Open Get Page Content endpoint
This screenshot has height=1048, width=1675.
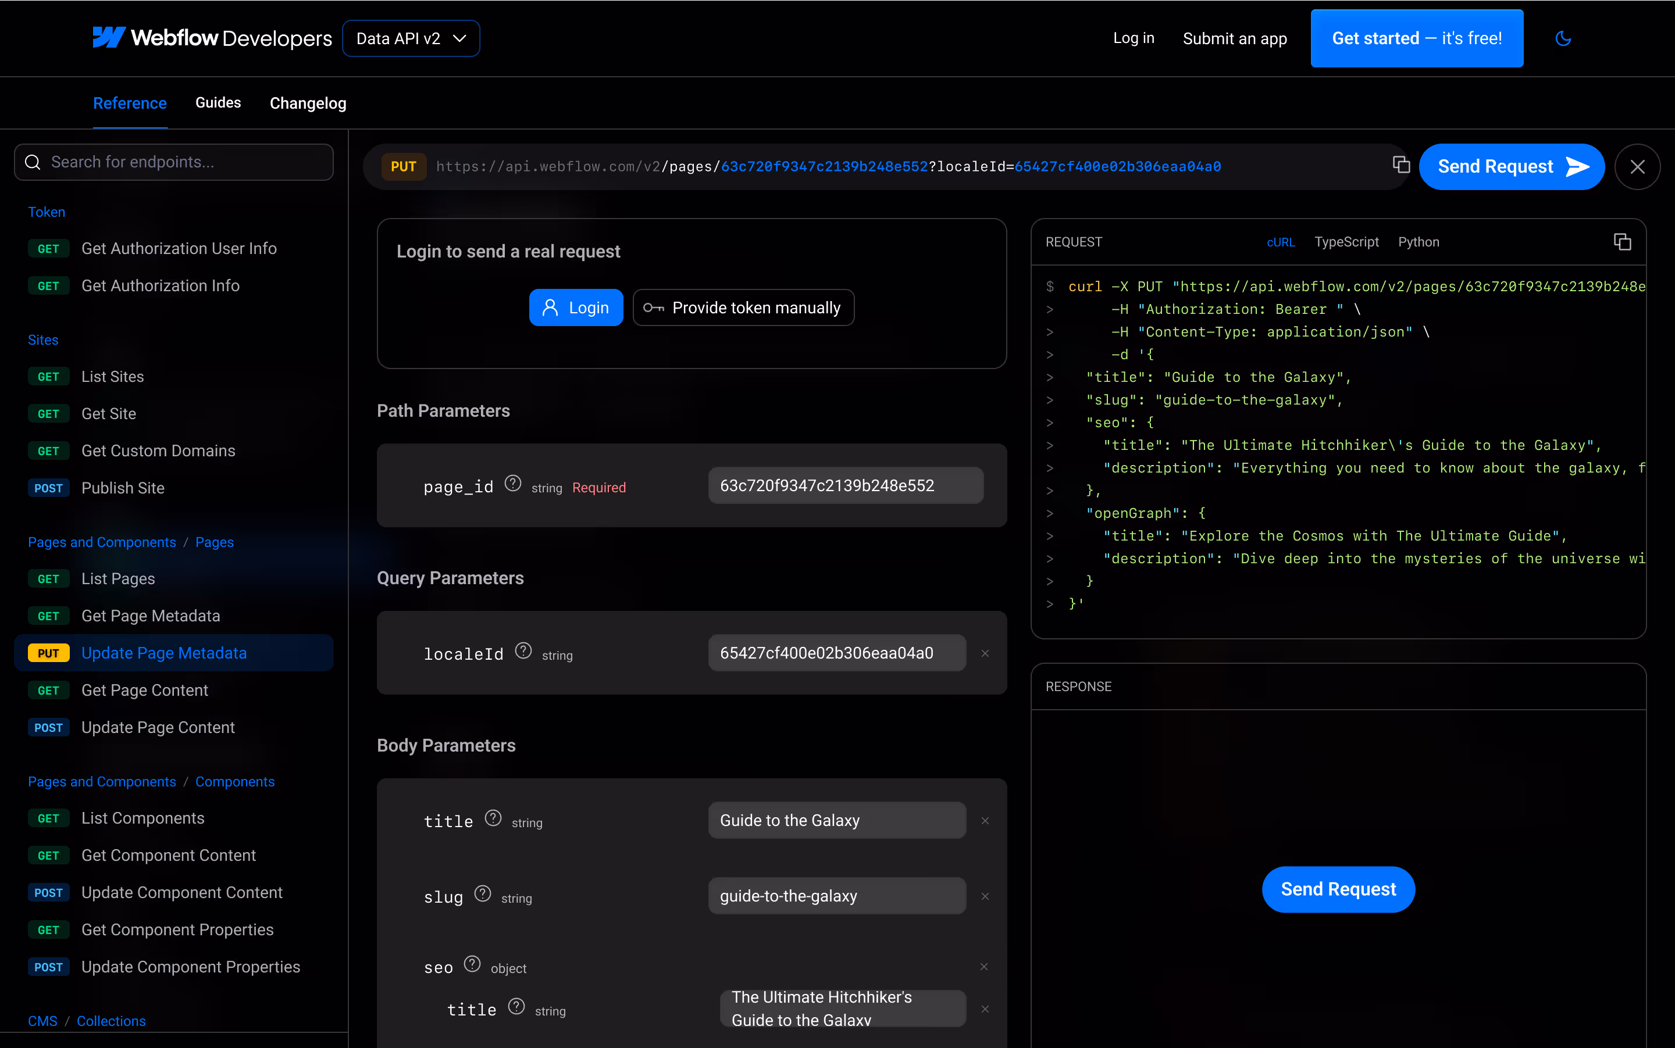tap(144, 691)
